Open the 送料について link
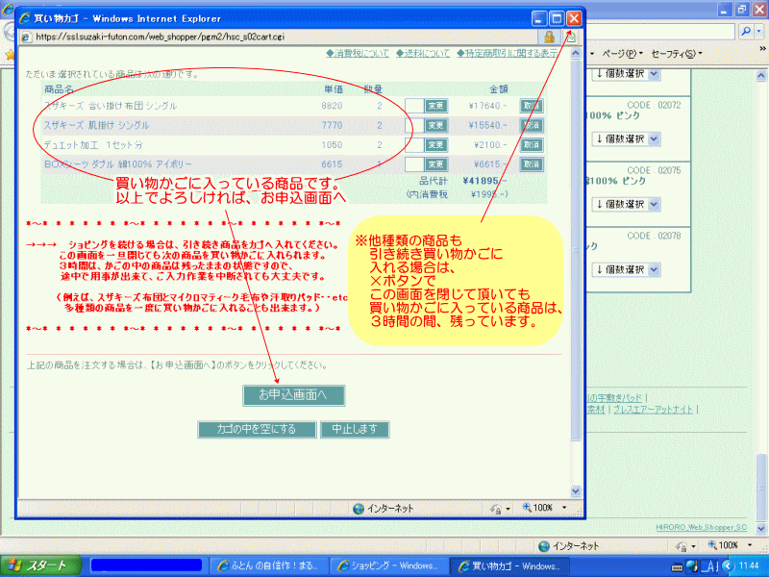The image size is (769, 577). click(x=423, y=53)
